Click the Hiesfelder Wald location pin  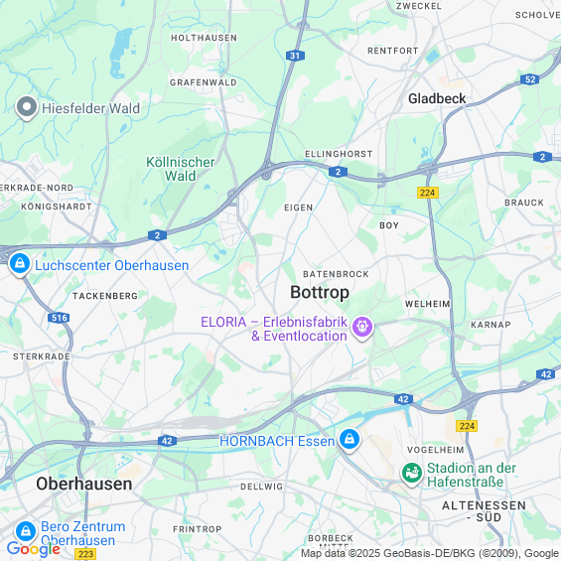27,107
